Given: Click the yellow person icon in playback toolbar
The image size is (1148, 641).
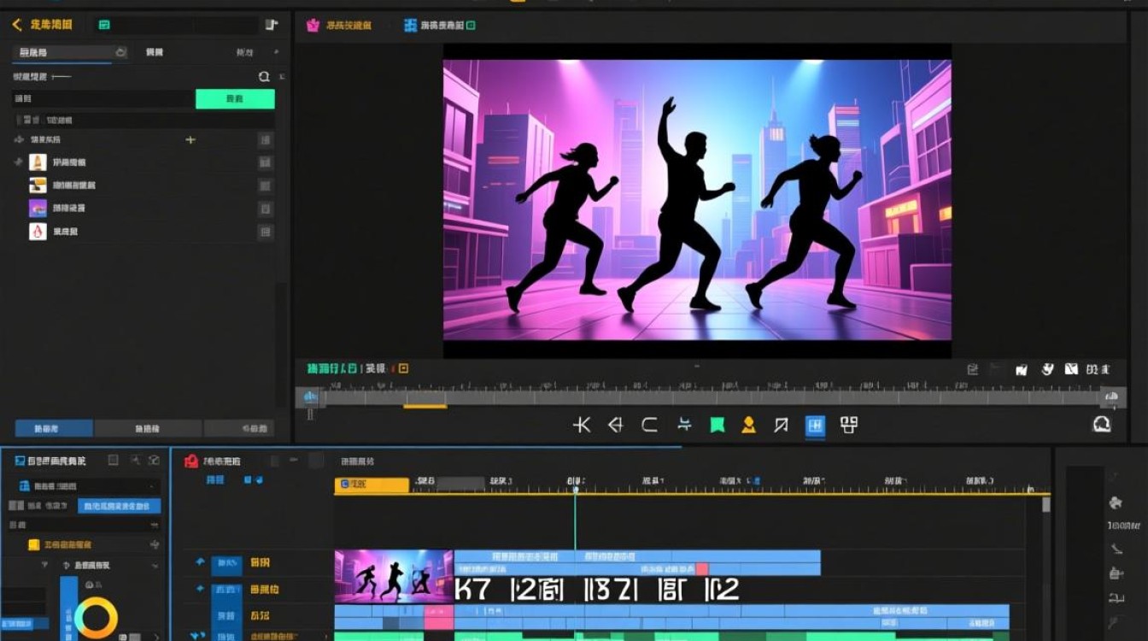Looking at the screenshot, I should click(x=748, y=425).
